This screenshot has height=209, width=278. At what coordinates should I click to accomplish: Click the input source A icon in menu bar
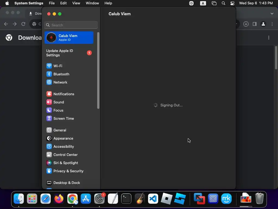[x=203, y=3]
